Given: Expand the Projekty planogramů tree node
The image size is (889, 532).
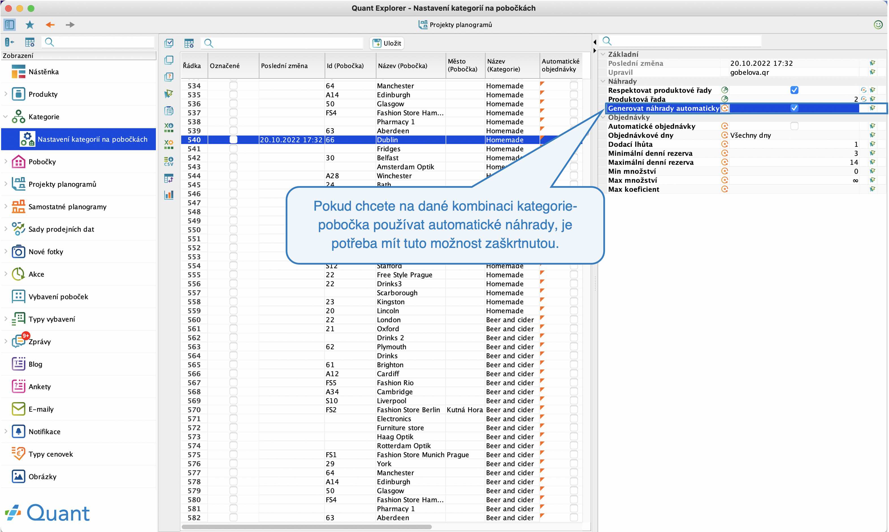Looking at the screenshot, I should click(6, 184).
